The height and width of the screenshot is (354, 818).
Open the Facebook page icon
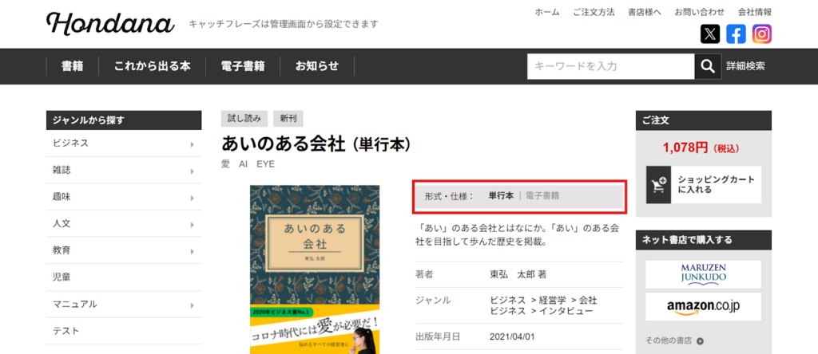736,34
